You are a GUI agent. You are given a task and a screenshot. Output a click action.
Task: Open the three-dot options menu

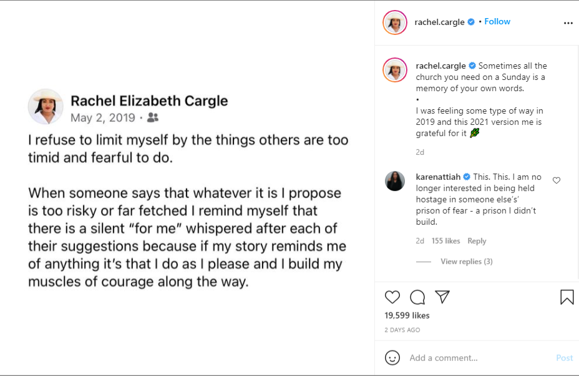pos(568,22)
